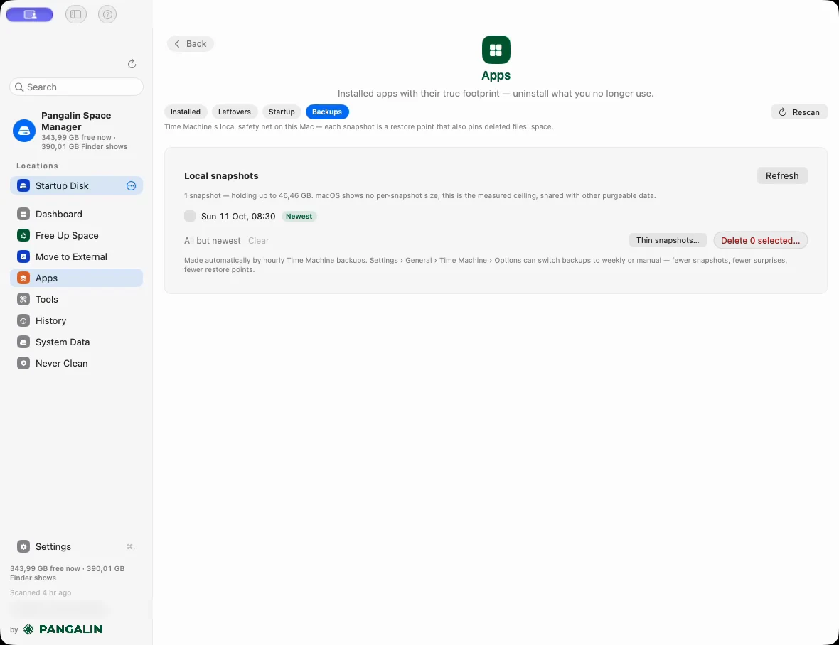
Task: Click the sidebar refresh arrow icon
Action: (132, 64)
